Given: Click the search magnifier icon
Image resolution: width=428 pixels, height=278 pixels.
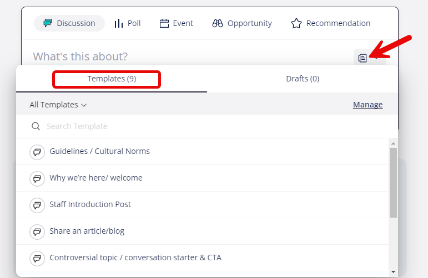Looking at the screenshot, I should click(x=36, y=126).
